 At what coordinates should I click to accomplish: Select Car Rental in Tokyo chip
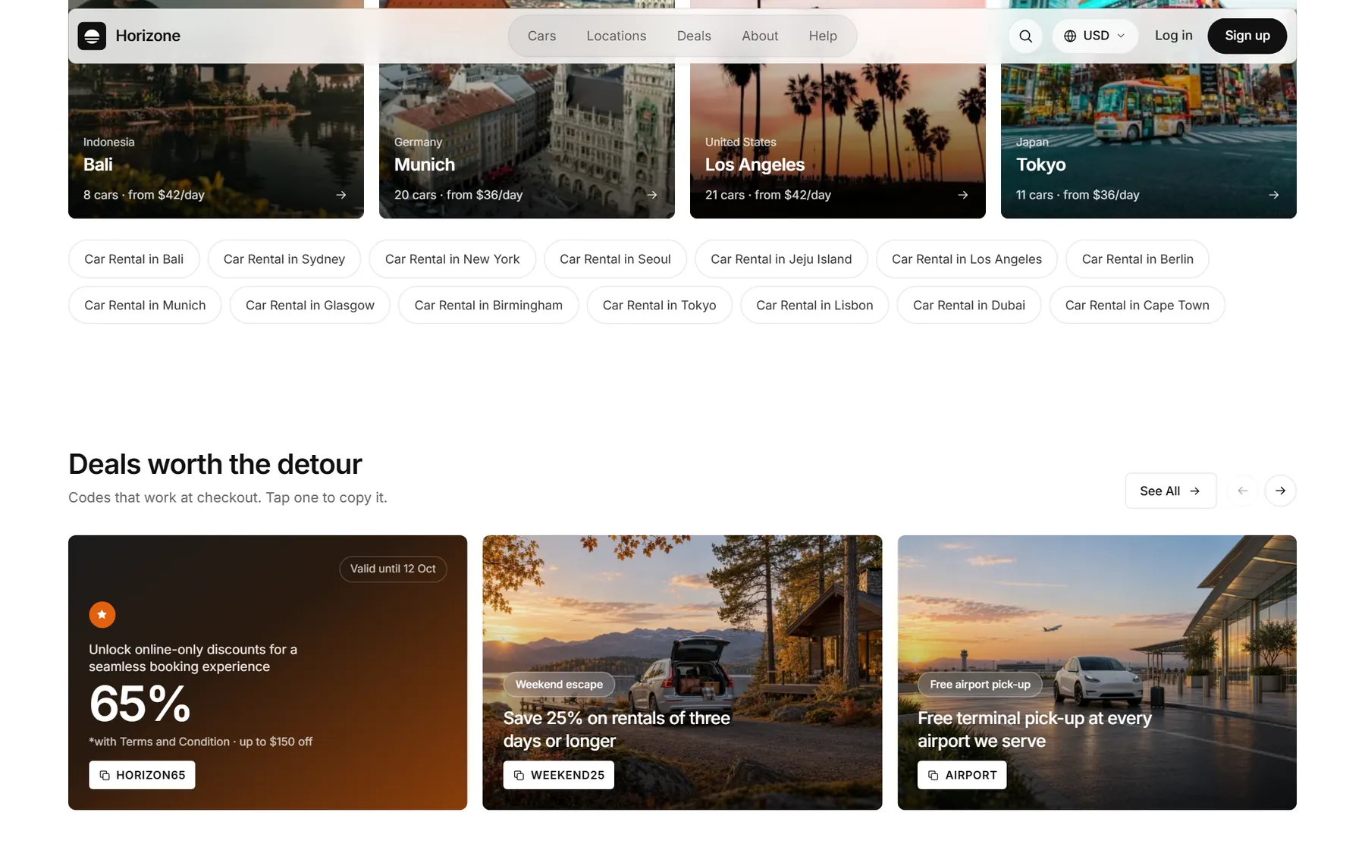(x=659, y=305)
